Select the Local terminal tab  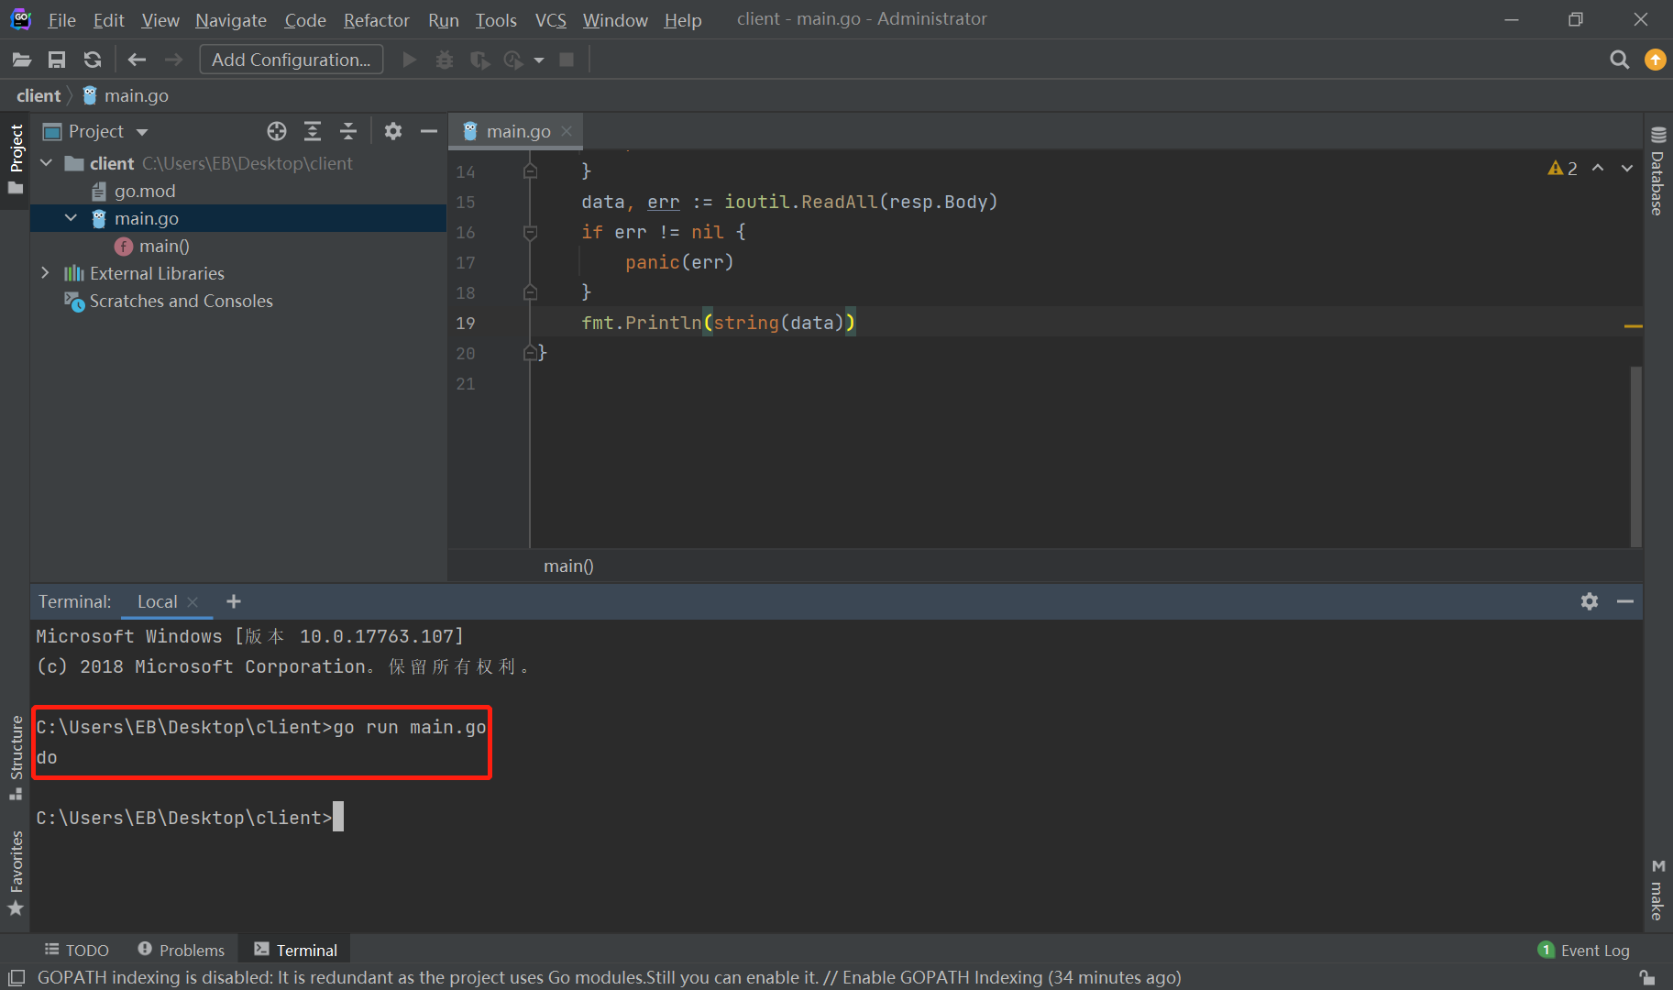click(157, 601)
